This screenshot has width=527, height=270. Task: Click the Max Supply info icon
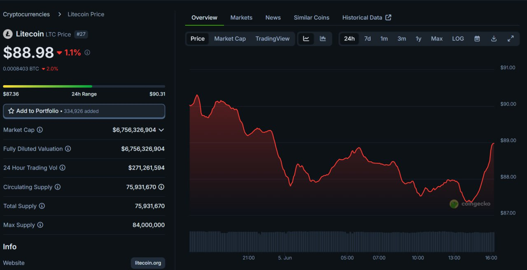point(40,225)
